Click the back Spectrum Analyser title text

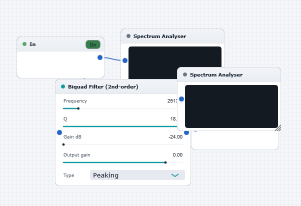(x=159, y=36)
